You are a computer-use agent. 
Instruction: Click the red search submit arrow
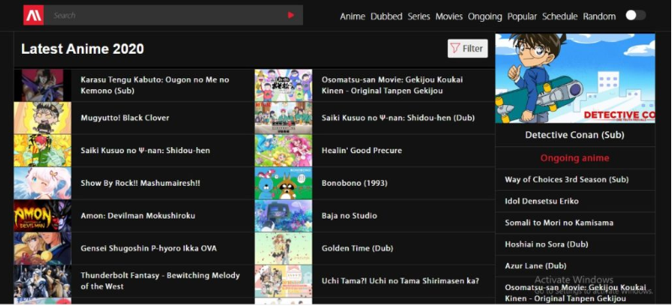coord(291,15)
